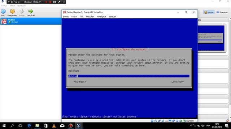The image size is (231, 129).
Task: Open the Action Center notification icon
Action: pos(227,126)
